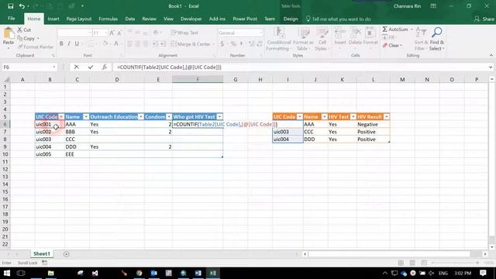Click the Share button
Viewport: 496px width, 279px height.
484,19
